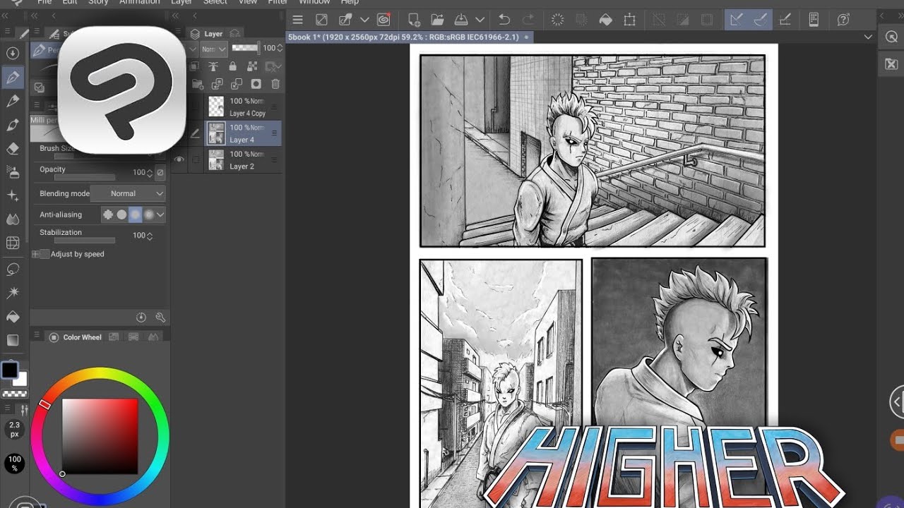Select the black main color swatch
The width and height of the screenshot is (904, 508).
[x=9, y=370]
